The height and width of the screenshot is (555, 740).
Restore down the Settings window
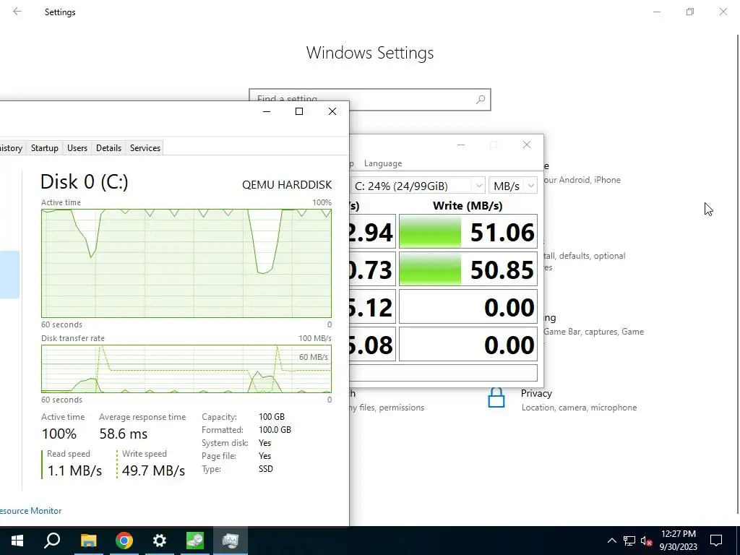[x=690, y=12]
